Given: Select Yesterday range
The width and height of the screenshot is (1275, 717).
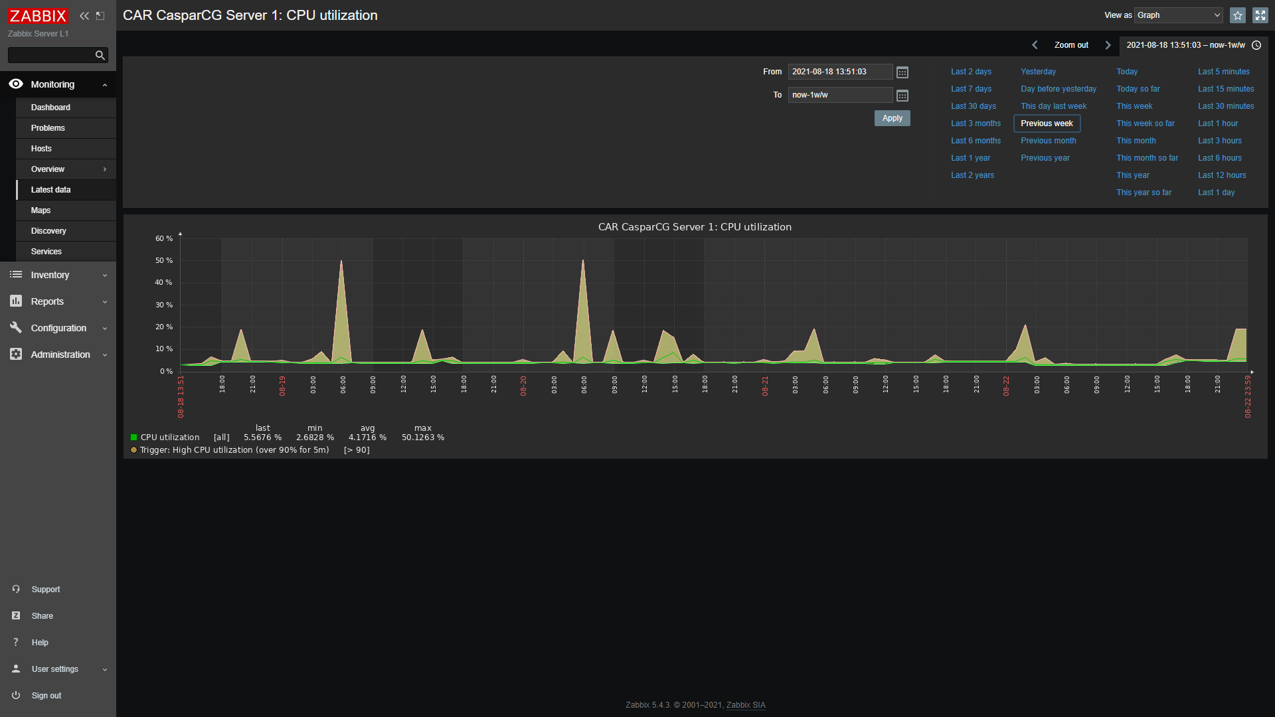Looking at the screenshot, I should click(x=1038, y=72).
